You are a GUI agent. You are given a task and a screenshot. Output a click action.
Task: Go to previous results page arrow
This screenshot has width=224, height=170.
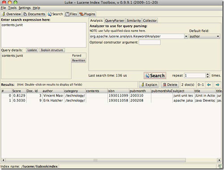(209, 85)
